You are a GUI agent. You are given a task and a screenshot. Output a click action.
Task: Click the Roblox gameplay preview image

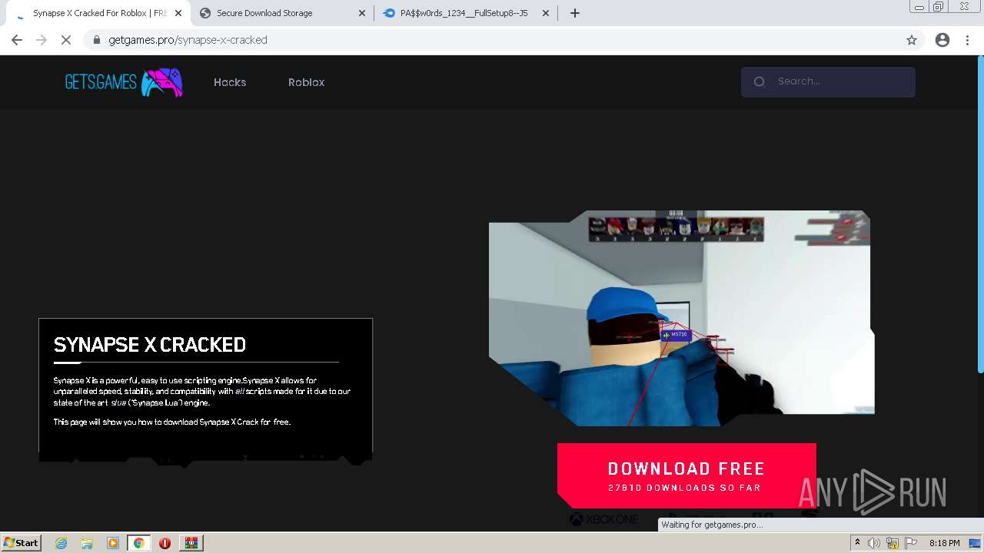click(x=681, y=318)
